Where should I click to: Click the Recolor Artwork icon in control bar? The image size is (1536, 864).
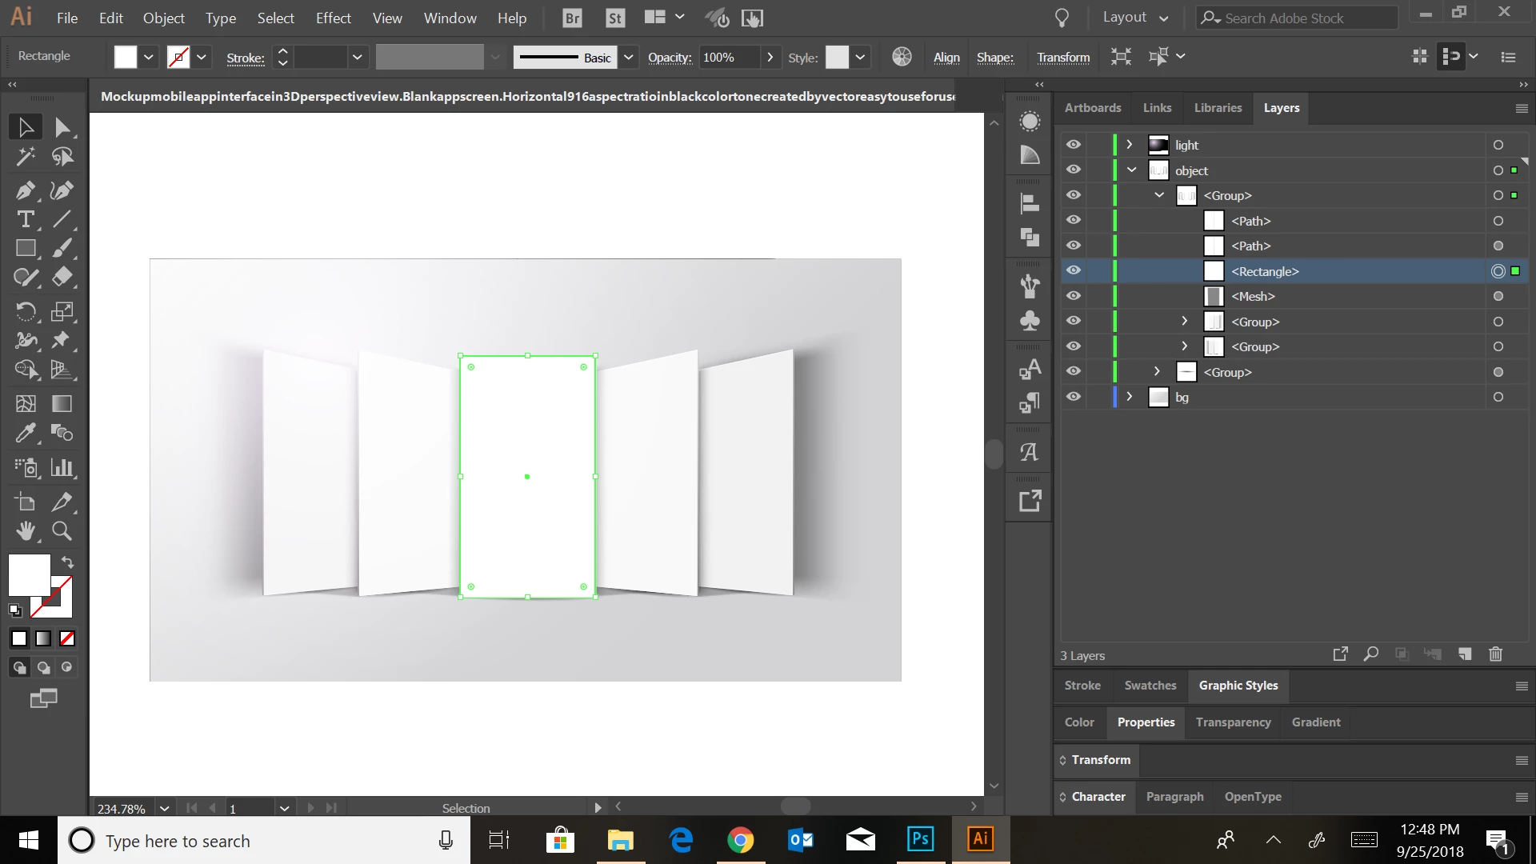pyautogui.click(x=902, y=57)
